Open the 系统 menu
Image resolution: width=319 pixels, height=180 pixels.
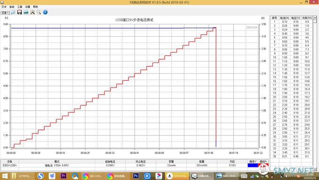pos(12,7)
